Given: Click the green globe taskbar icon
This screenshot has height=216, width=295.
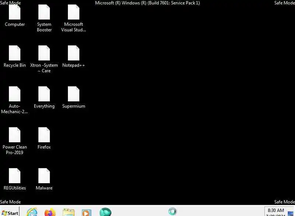Looking at the screenshot, I should (105, 212).
